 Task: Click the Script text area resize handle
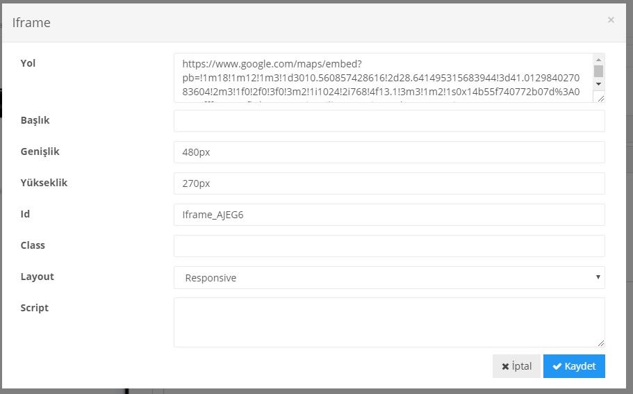(x=600, y=343)
